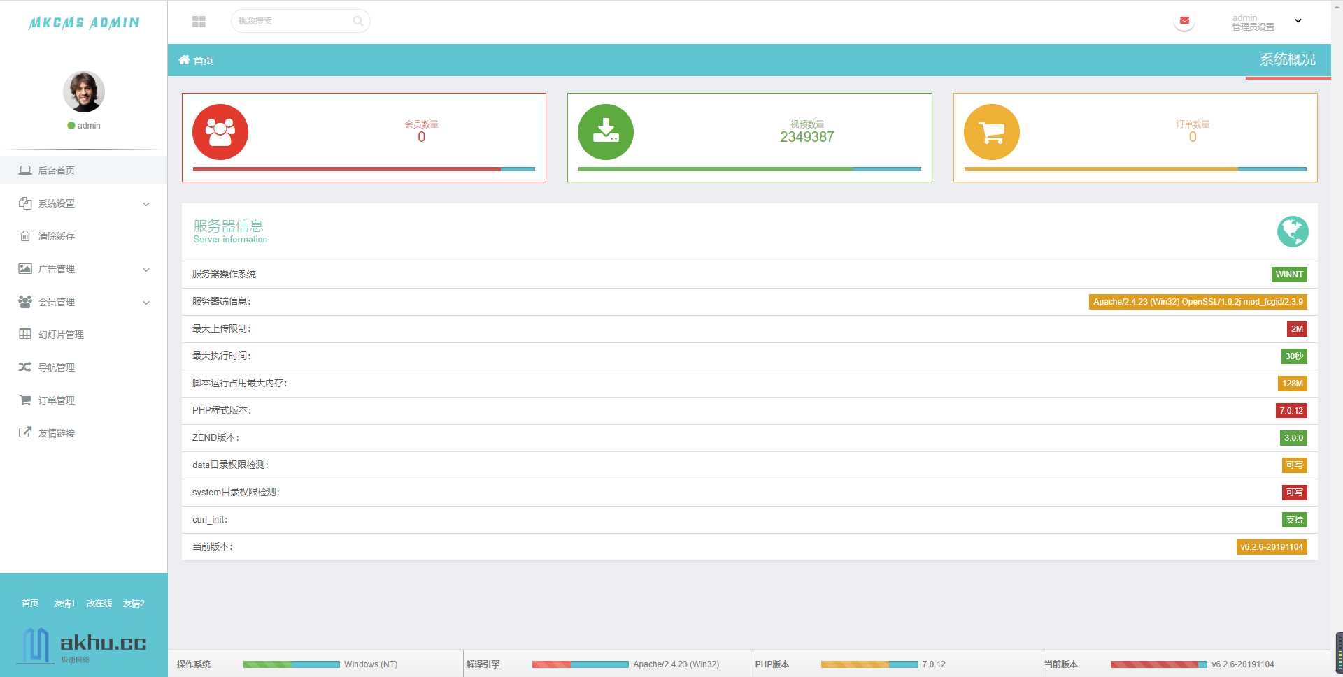Click the cart icon beside 订单管理
The height and width of the screenshot is (677, 1343).
pos(25,400)
